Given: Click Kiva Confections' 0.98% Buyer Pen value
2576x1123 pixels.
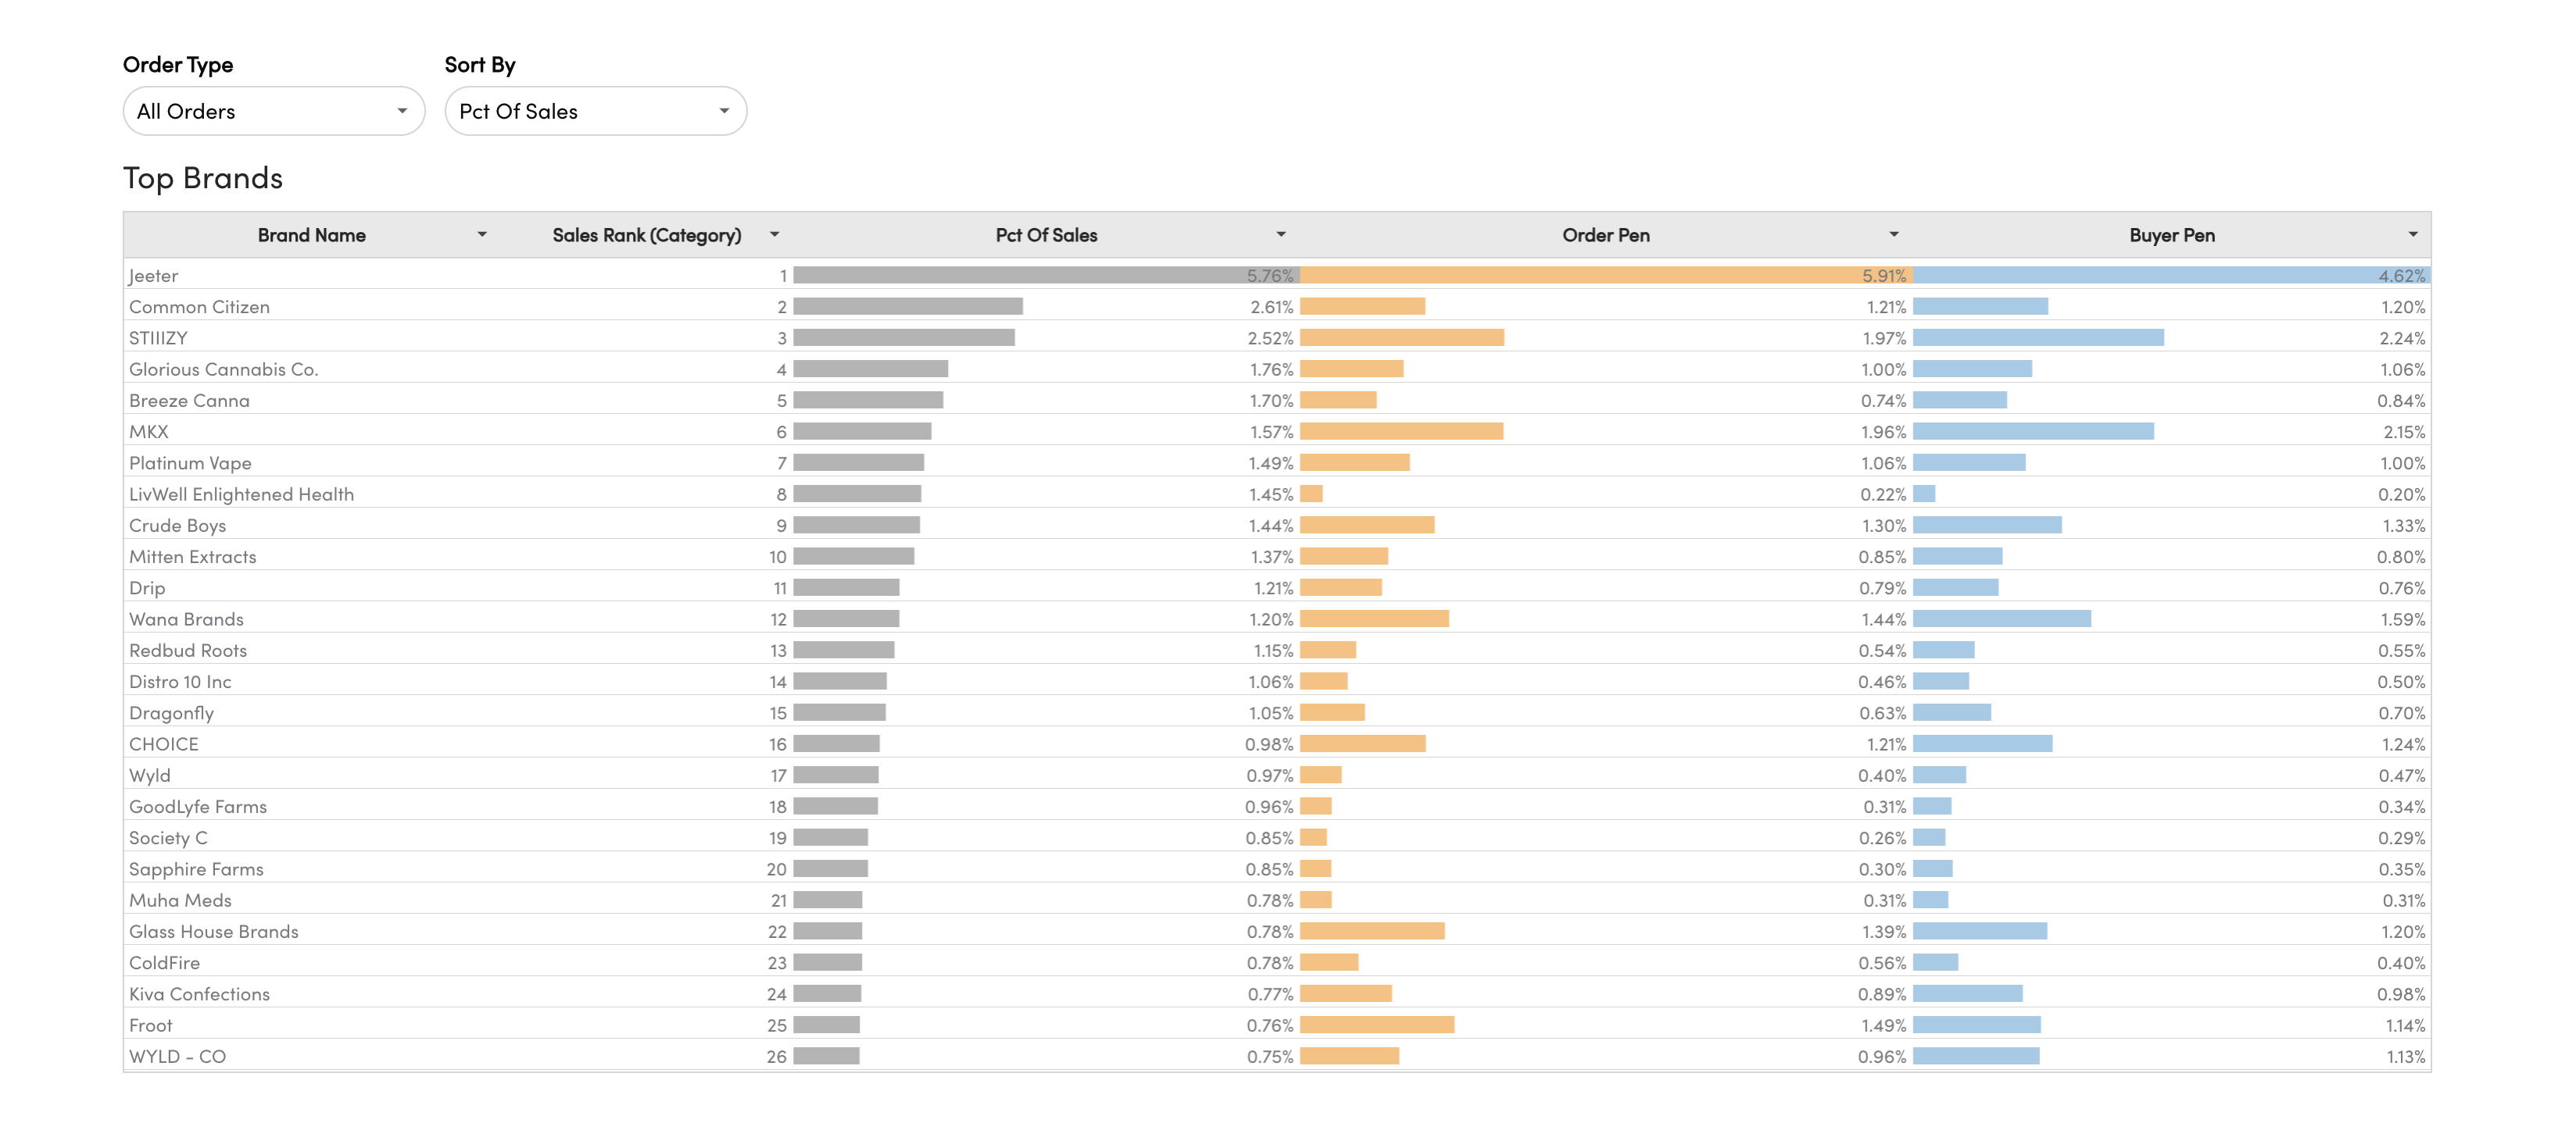Looking at the screenshot, I should pyautogui.click(x=2402, y=993).
